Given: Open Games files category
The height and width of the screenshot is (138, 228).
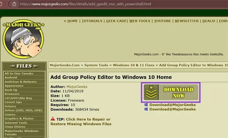Looking at the screenshot, I should [x=10, y=114].
